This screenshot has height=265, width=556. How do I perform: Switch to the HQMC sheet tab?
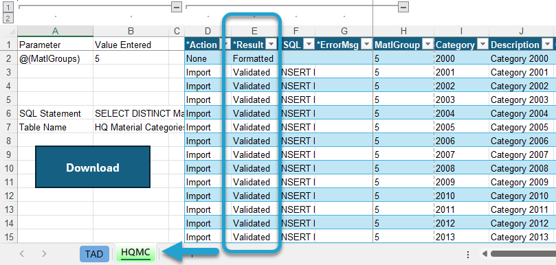pos(135,253)
